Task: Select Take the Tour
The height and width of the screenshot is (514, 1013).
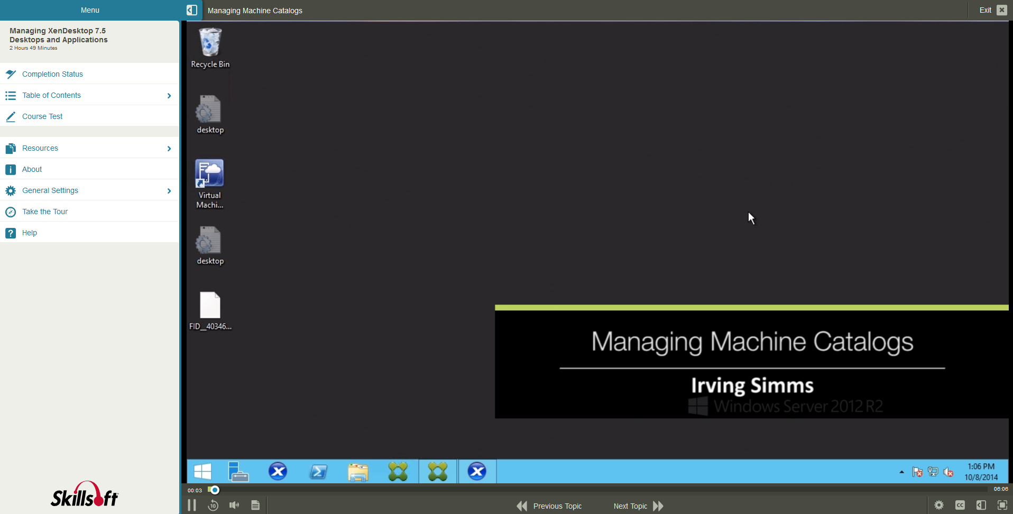Action: [x=45, y=212]
